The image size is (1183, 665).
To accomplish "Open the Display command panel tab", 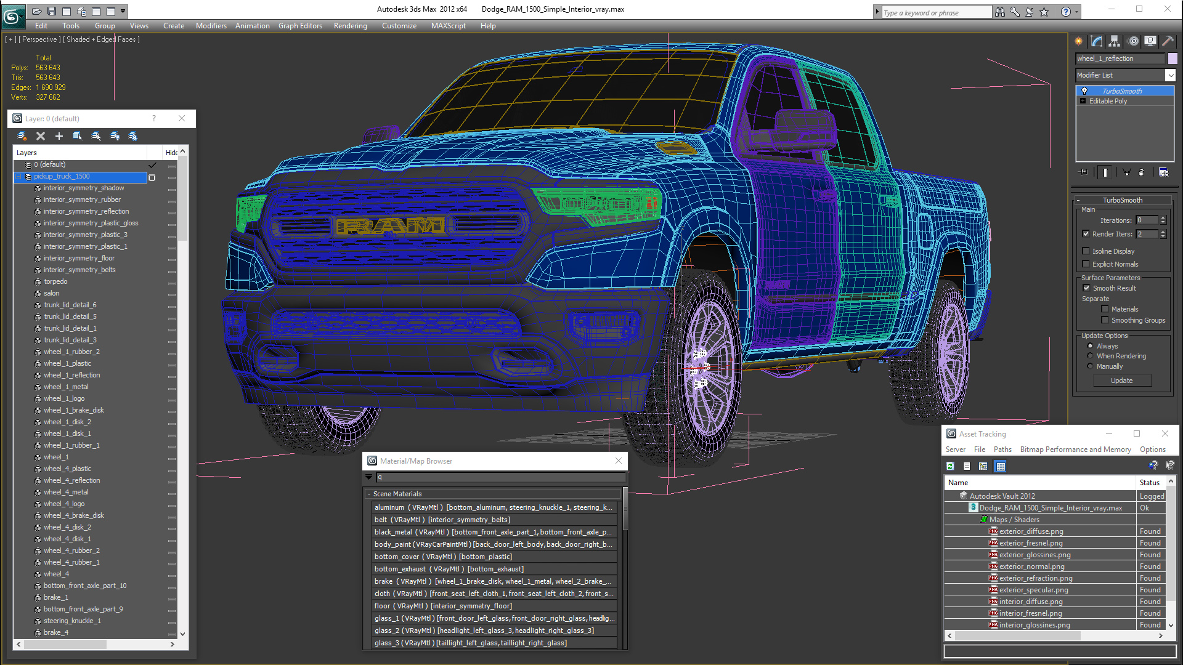I will [1150, 41].
